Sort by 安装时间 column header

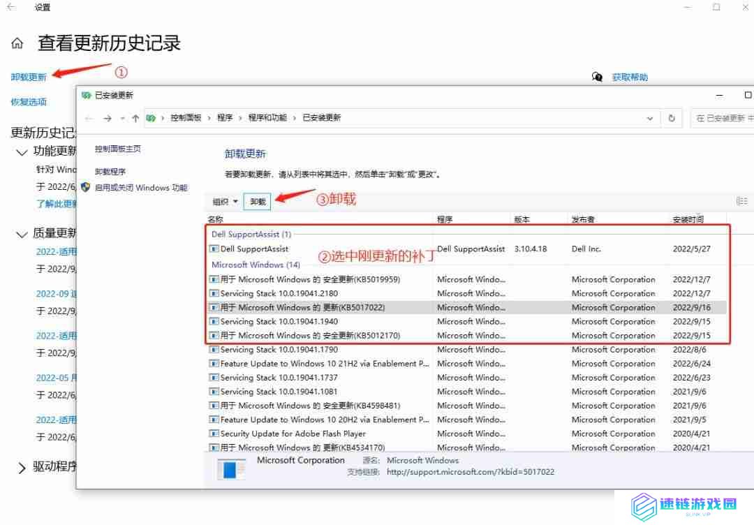click(688, 219)
